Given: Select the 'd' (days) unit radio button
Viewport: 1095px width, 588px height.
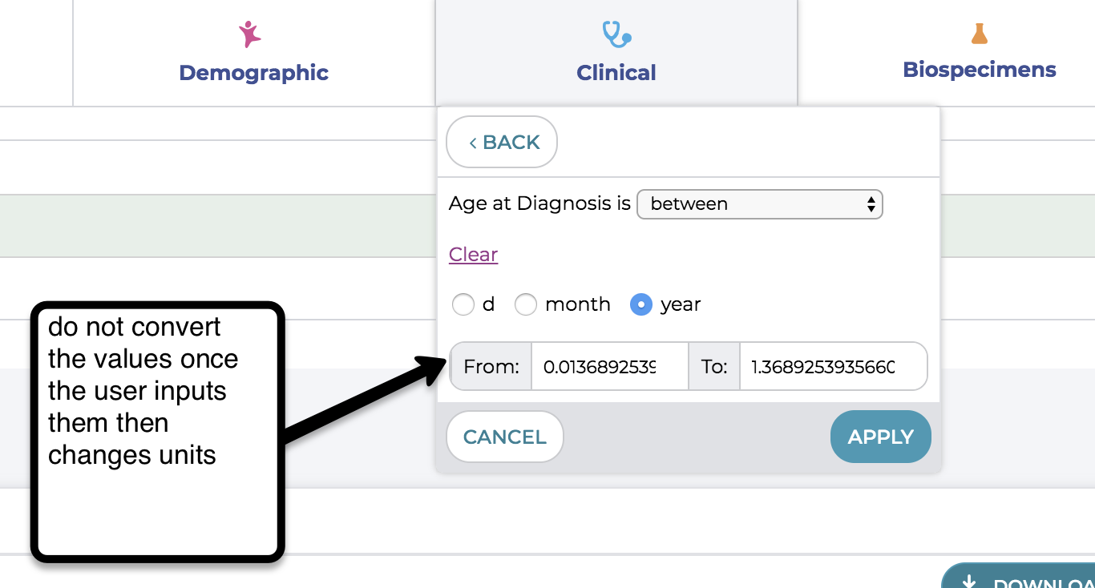Looking at the screenshot, I should 463,304.
